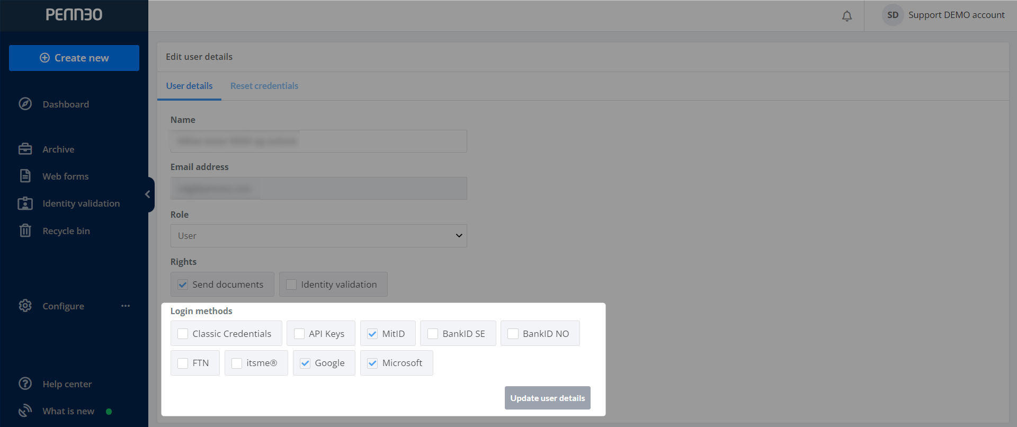Image resolution: width=1017 pixels, height=427 pixels.
Task: Click the Penneo logo
Action: click(x=74, y=15)
